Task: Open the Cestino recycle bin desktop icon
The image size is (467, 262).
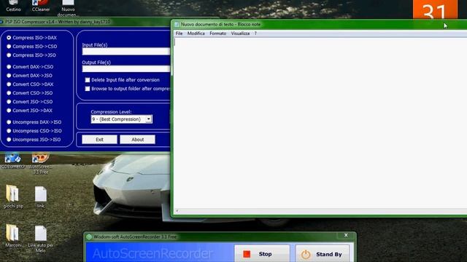Action: point(13,6)
